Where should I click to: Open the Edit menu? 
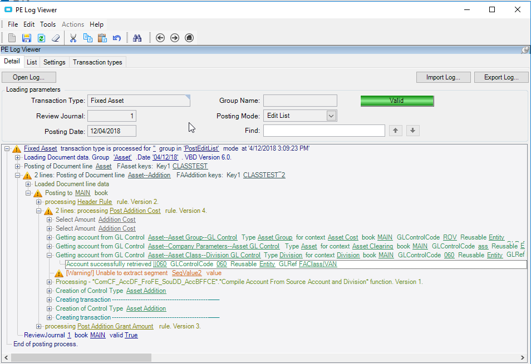tap(29, 24)
